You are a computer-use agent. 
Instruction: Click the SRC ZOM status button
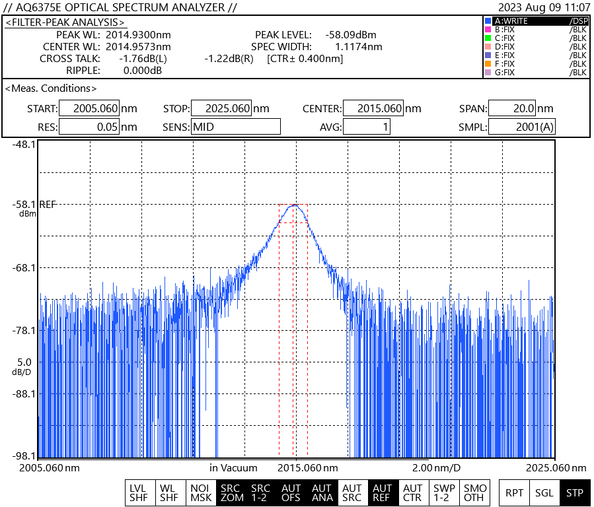pyautogui.click(x=231, y=492)
